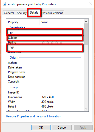The width and height of the screenshot is (95, 132).
Task: Select the Date acquired row
Action: [x=45, y=77]
